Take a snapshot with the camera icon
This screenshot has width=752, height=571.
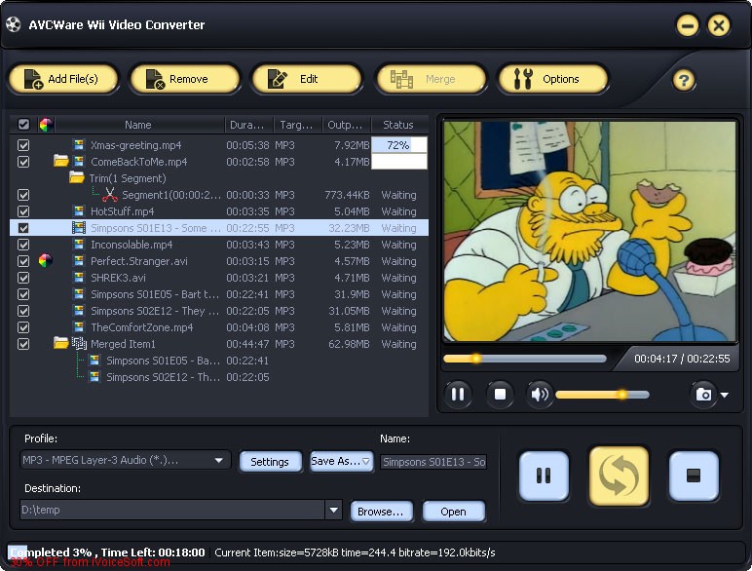tap(703, 395)
